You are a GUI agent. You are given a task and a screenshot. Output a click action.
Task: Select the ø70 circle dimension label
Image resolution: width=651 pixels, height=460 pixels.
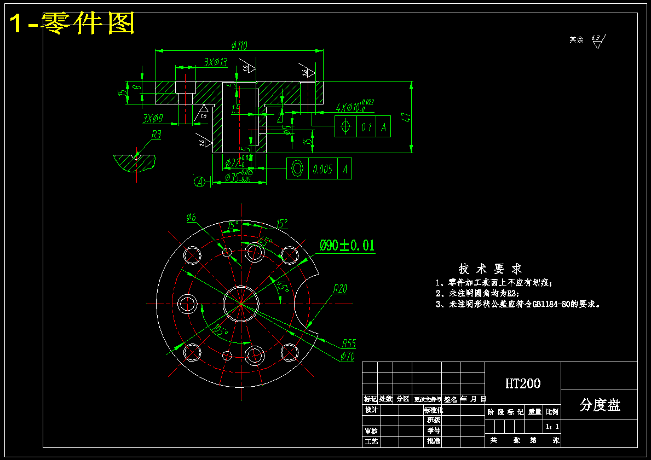[x=347, y=356]
